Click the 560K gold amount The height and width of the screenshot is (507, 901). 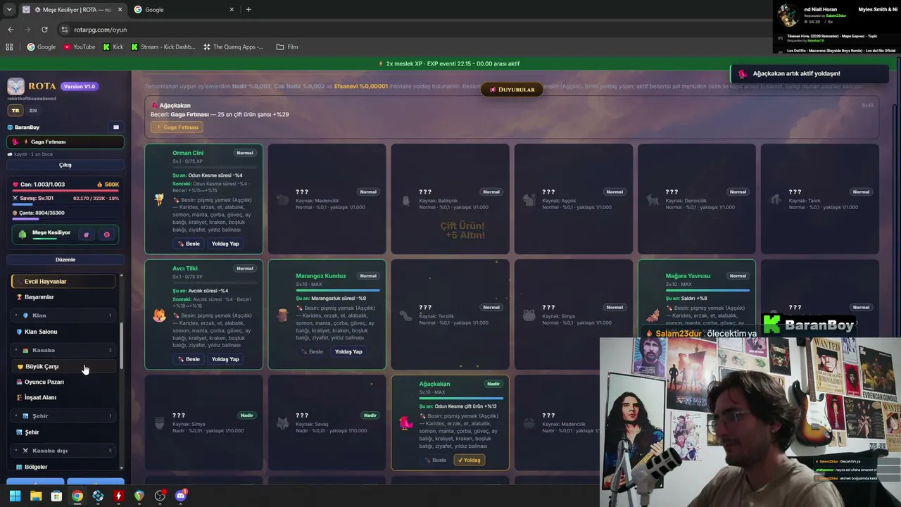pos(108,184)
